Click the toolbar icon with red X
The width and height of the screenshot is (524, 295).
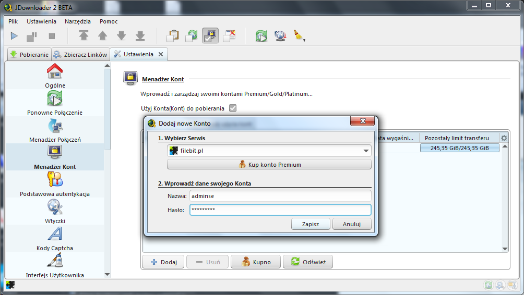(229, 36)
